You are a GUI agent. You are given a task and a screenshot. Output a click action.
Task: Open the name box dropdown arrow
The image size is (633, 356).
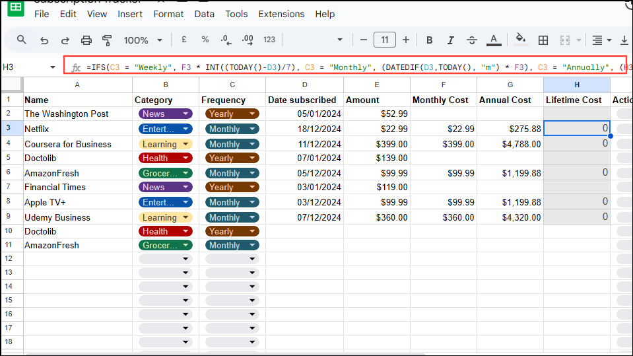click(x=53, y=67)
